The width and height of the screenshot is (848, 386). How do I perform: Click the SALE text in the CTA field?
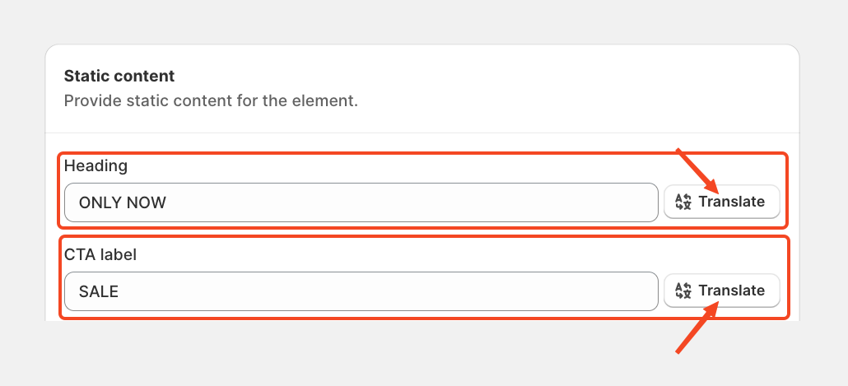tap(99, 292)
